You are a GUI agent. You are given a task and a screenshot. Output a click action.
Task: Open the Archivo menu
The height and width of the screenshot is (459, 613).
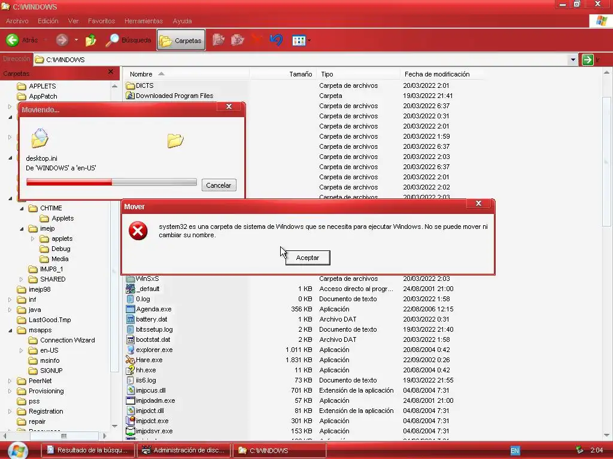tap(17, 21)
